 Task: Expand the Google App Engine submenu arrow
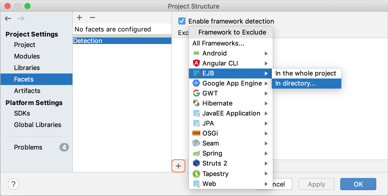tap(266, 83)
